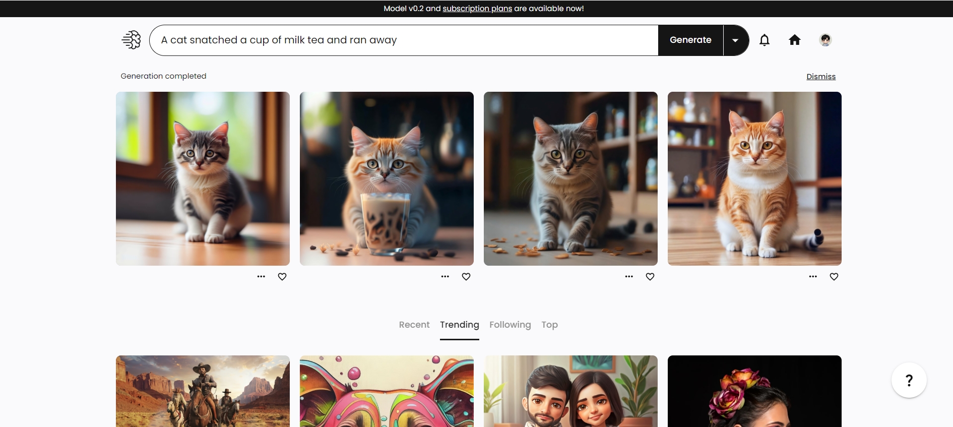Image resolution: width=953 pixels, height=427 pixels.
Task: Open the orange and white cat thumbnail
Action: pyautogui.click(x=754, y=178)
